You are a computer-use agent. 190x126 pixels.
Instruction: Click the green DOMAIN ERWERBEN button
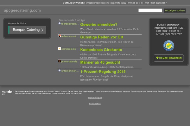(169, 58)
